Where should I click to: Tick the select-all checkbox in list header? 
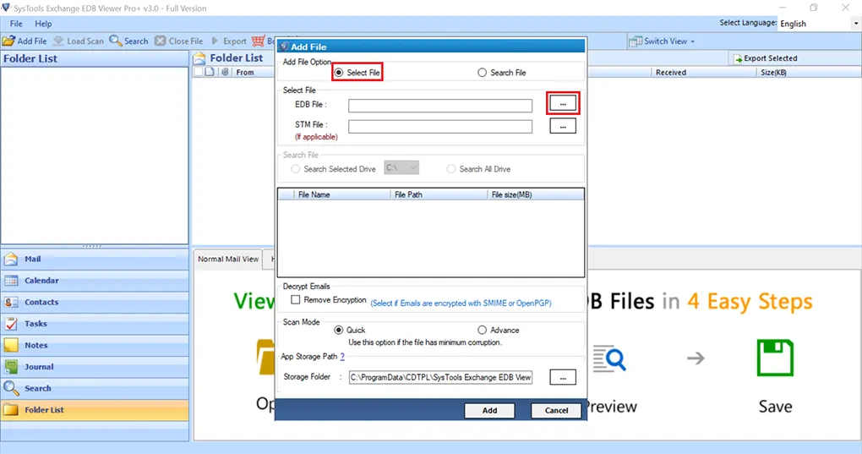tap(198, 72)
